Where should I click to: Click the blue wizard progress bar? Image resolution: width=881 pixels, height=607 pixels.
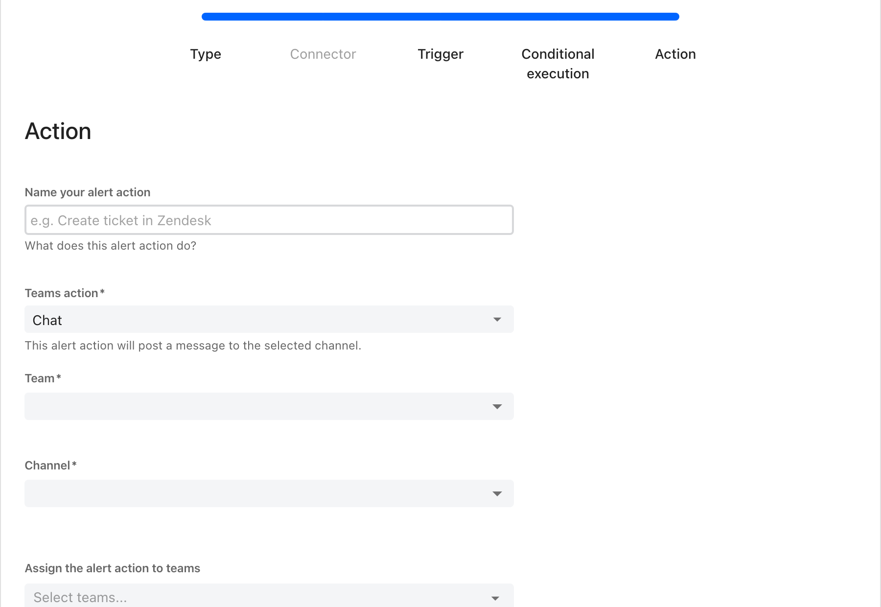pyautogui.click(x=440, y=17)
